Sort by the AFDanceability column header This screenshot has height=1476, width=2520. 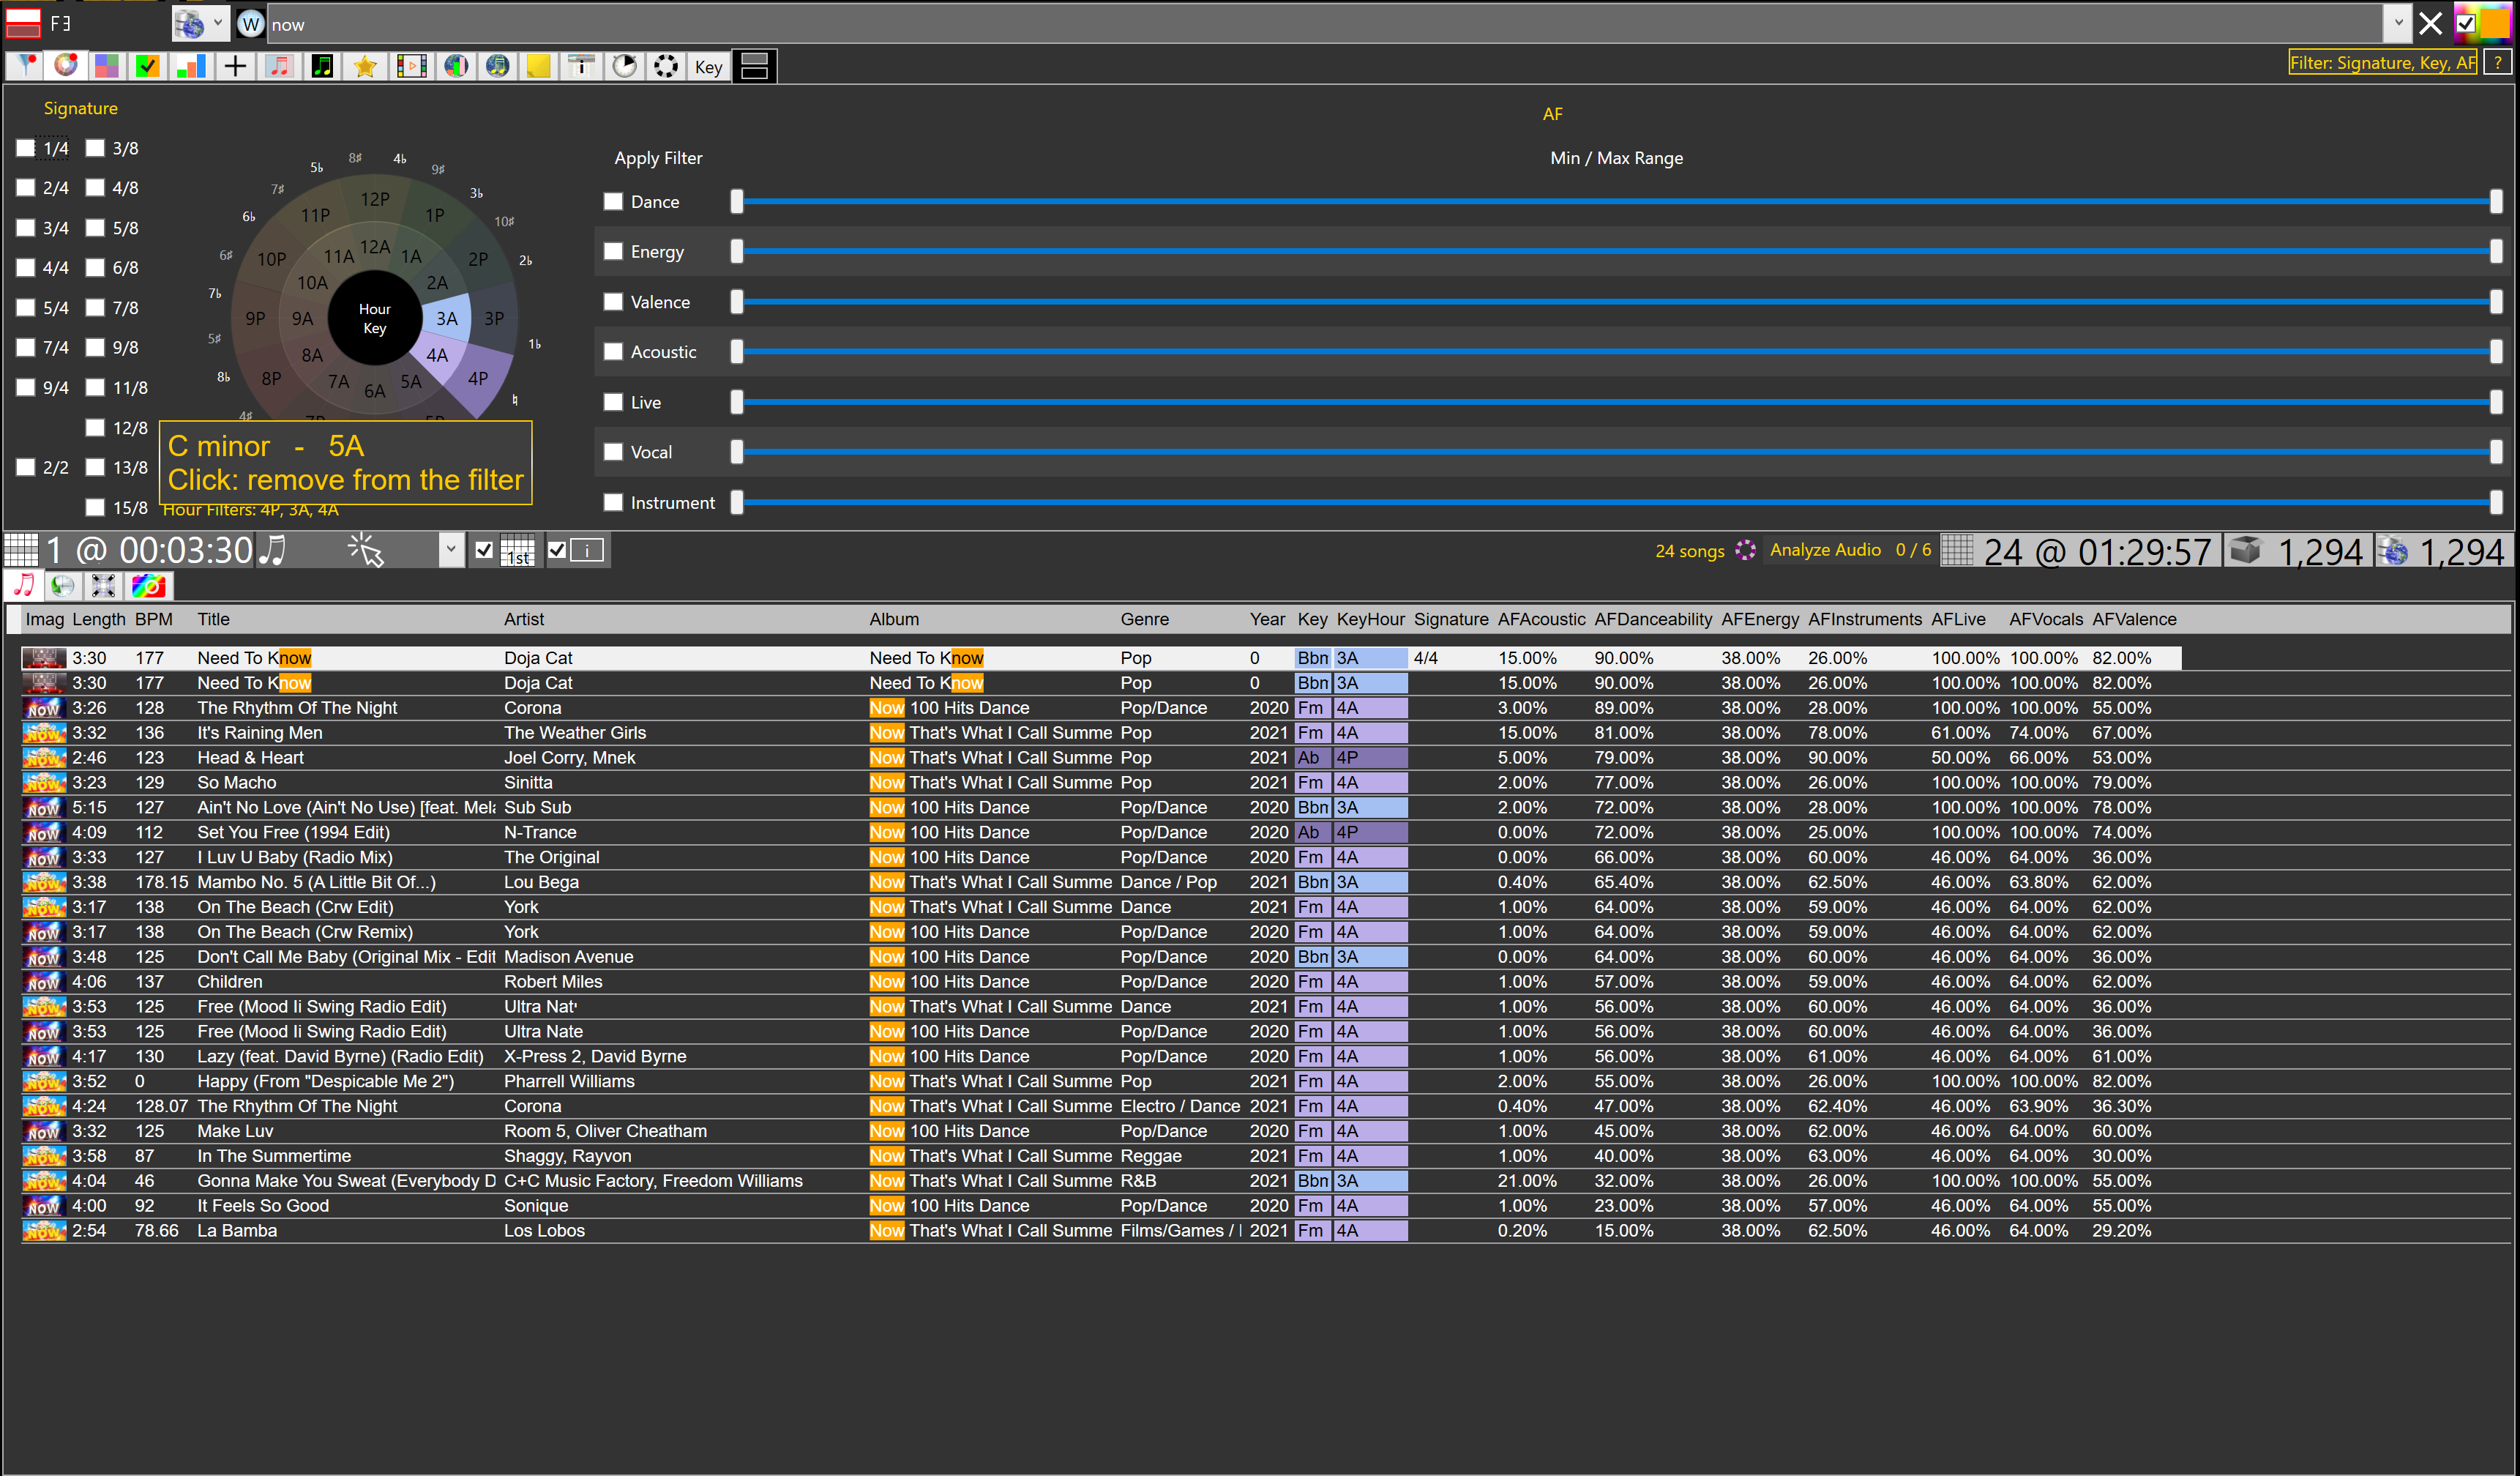click(1653, 619)
